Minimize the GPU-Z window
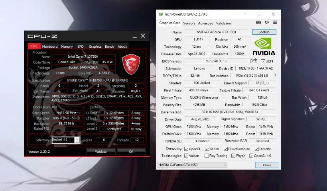 click(x=245, y=14)
